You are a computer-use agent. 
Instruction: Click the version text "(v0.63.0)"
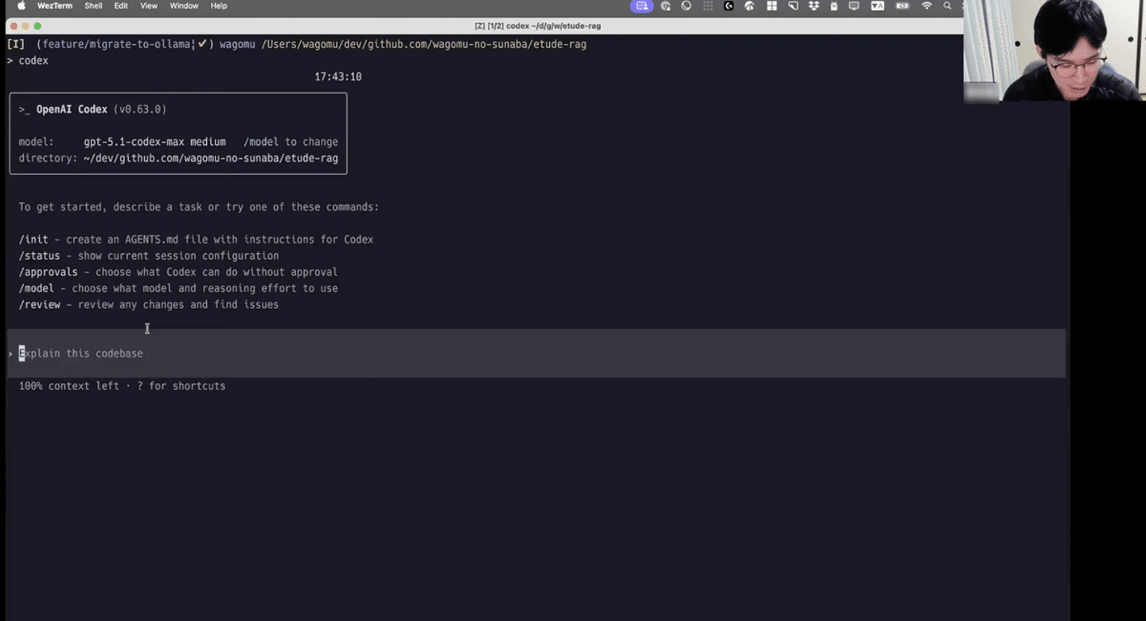[140, 109]
